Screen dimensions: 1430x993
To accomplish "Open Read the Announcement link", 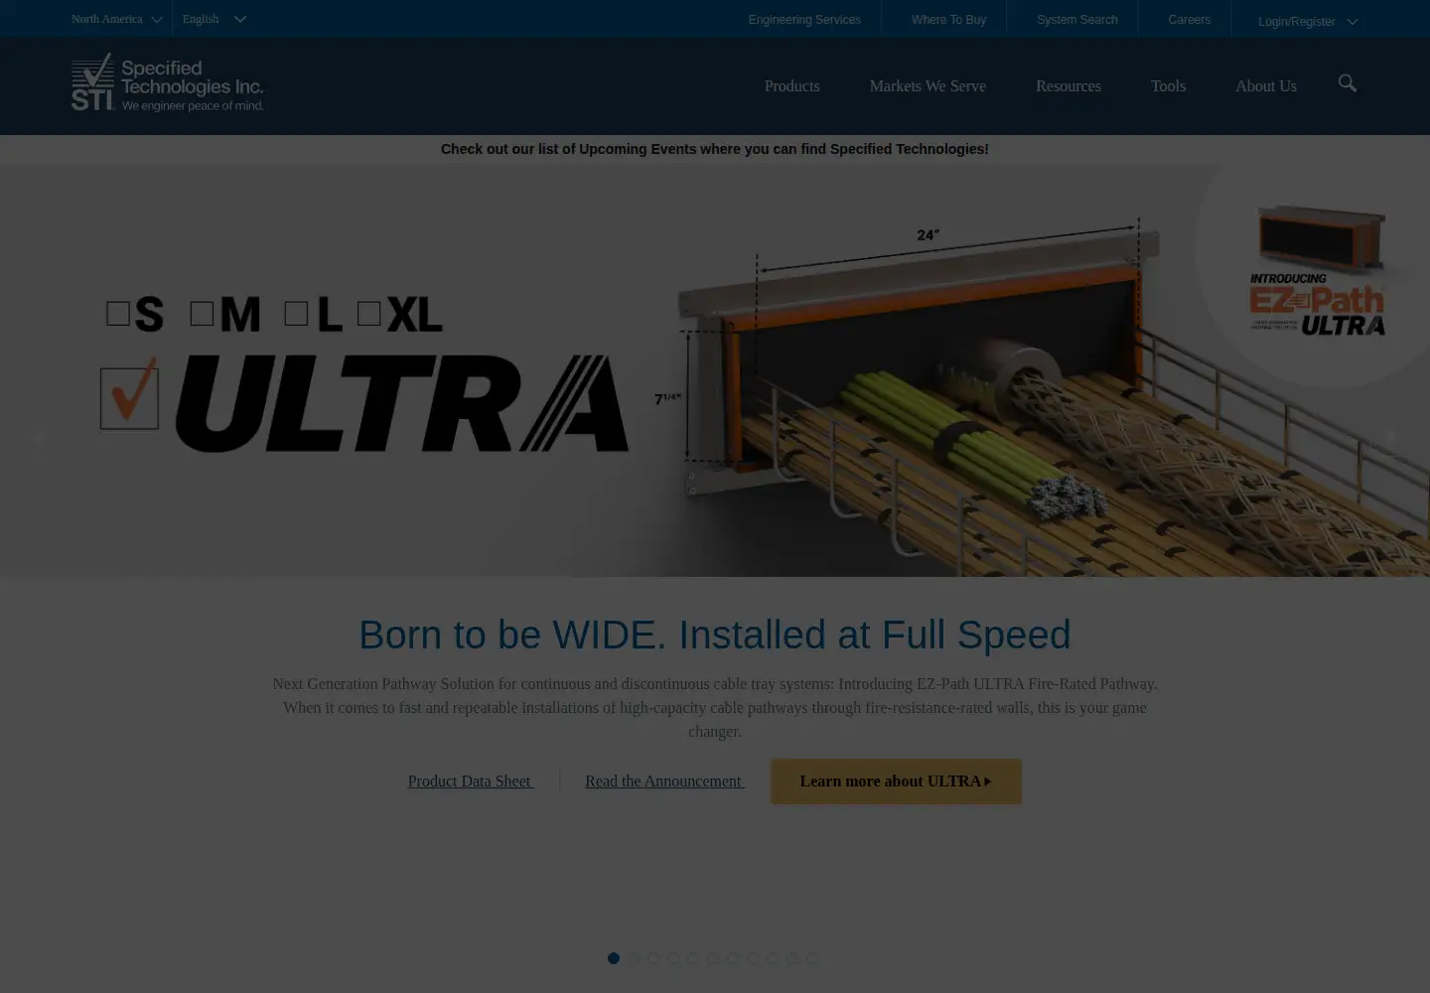I will coord(664,781).
